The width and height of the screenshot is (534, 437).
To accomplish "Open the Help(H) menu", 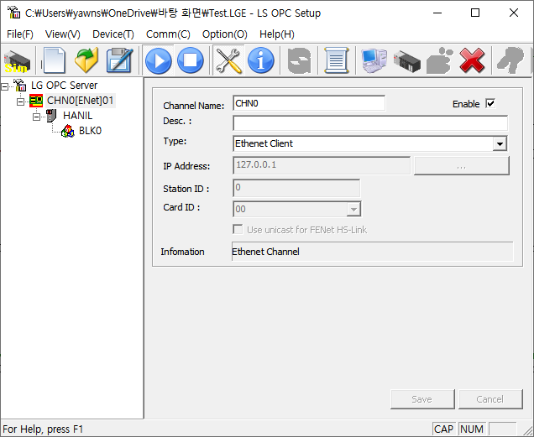I will click(276, 34).
